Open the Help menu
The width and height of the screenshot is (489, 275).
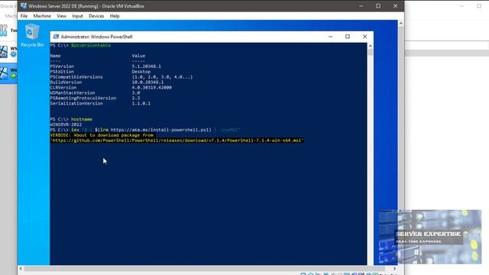(115, 16)
